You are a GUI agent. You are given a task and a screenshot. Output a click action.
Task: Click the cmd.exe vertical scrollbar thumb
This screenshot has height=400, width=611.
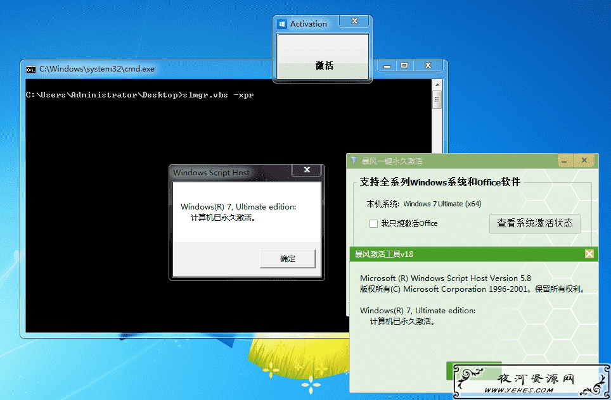pyautogui.click(x=437, y=99)
